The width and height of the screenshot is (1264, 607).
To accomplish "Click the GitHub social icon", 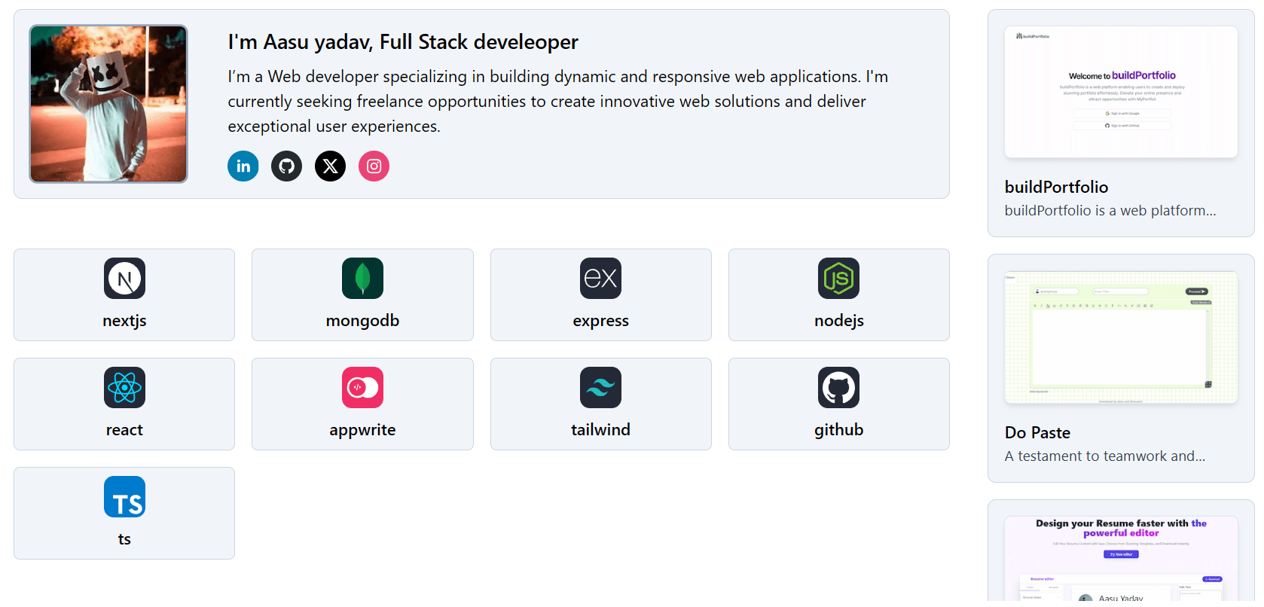I will click(286, 166).
